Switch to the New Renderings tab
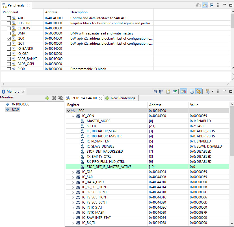Image resolution: width=234 pixels, height=227 pixels. [x=122, y=98]
